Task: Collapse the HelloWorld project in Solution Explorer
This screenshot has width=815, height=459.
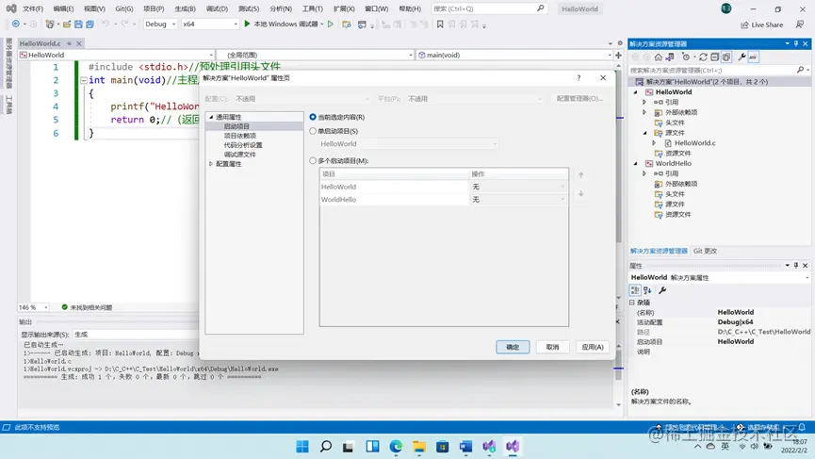Action: click(x=635, y=92)
